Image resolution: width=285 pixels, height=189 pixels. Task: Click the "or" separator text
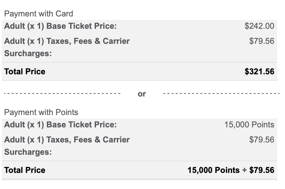coord(142,94)
